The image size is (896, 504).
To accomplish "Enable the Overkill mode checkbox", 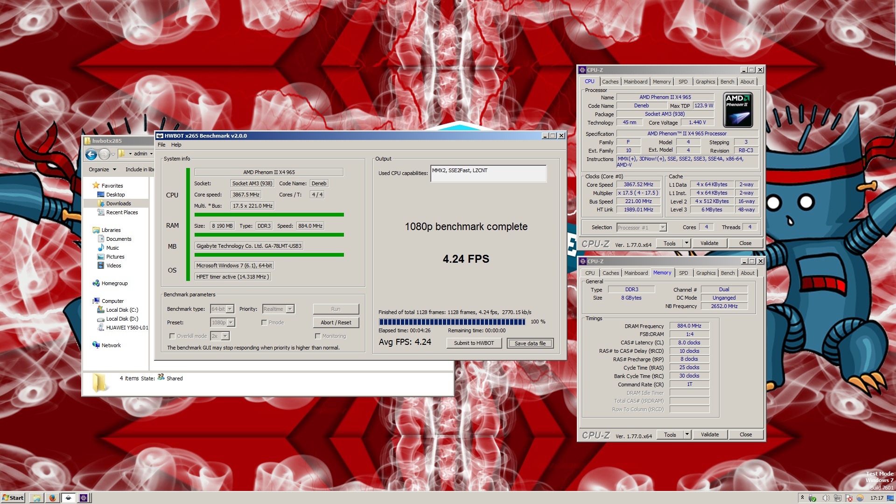I will pyautogui.click(x=172, y=336).
